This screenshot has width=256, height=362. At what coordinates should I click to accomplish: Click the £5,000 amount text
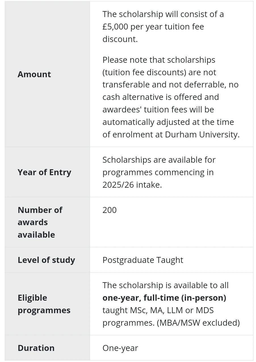point(115,27)
